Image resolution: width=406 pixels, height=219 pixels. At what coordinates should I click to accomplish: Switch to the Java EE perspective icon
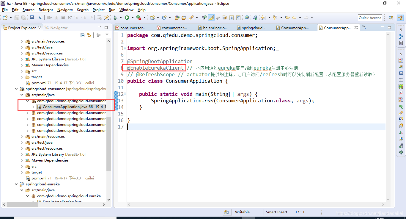[x=400, y=18]
